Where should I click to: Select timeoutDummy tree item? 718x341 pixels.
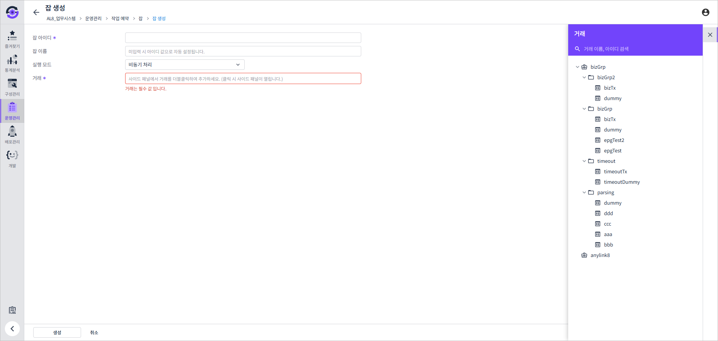[622, 182]
